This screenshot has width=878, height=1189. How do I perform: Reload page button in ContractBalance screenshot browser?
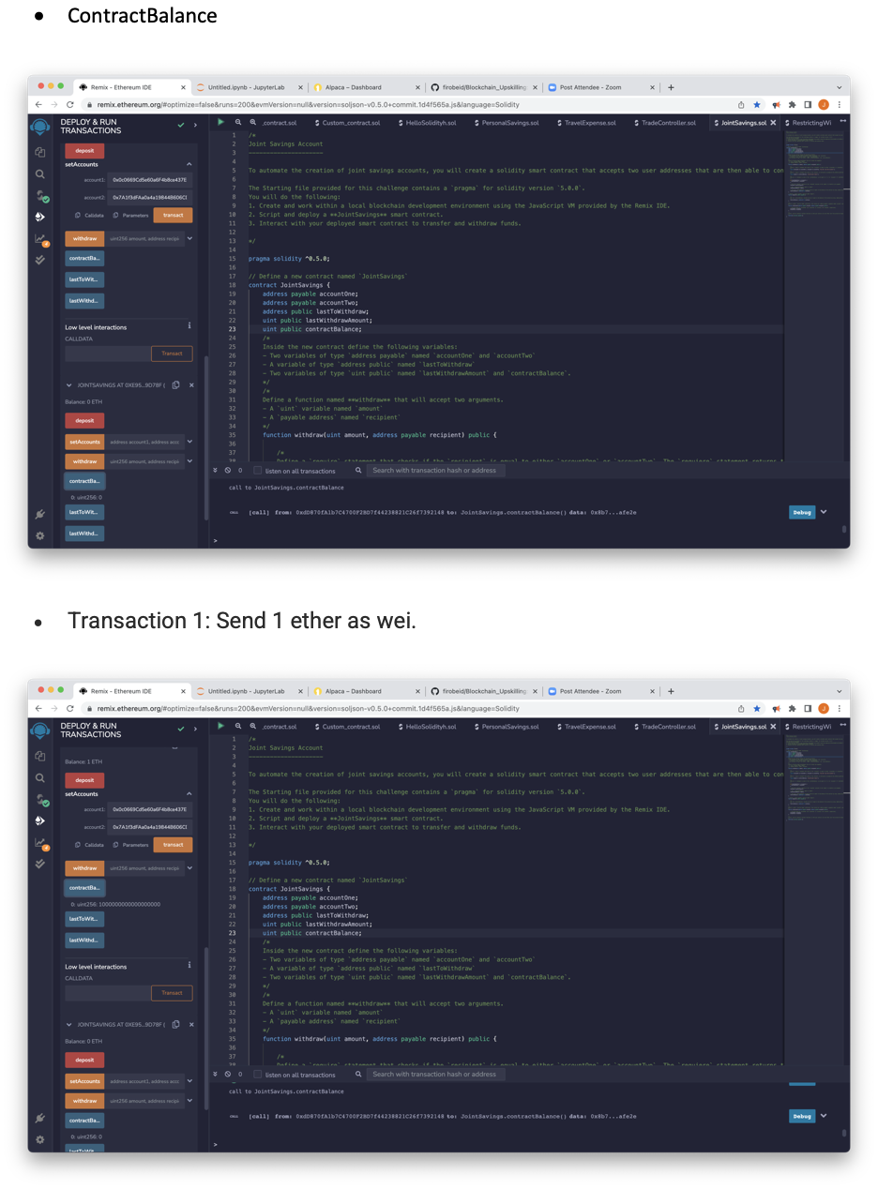tap(69, 105)
